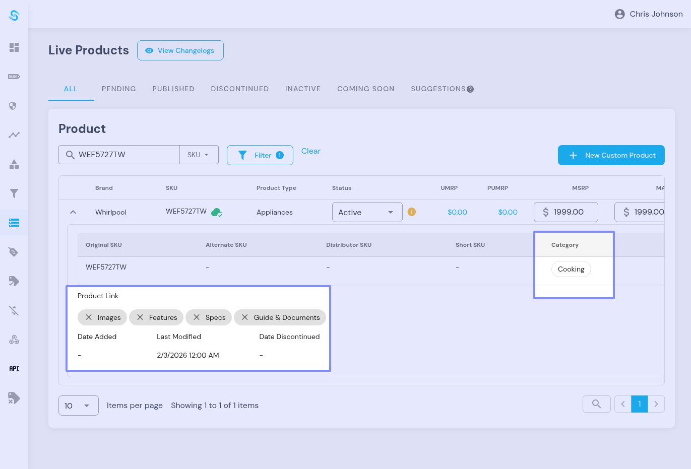Screen dimensions: 691x469
Task: Click the funnel icon in sidebar
Action: pos(14,193)
